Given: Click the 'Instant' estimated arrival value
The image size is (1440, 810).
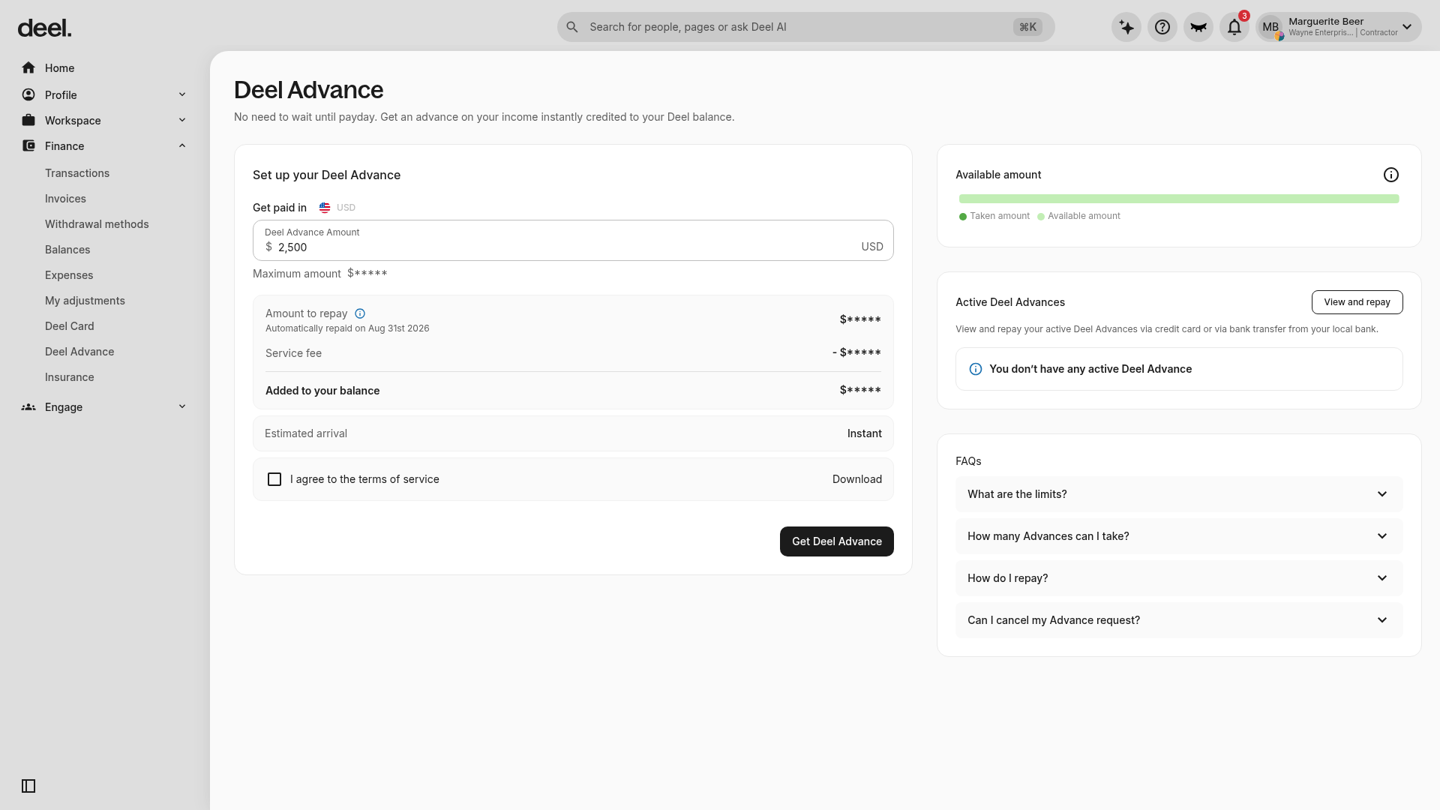Looking at the screenshot, I should point(865,433).
